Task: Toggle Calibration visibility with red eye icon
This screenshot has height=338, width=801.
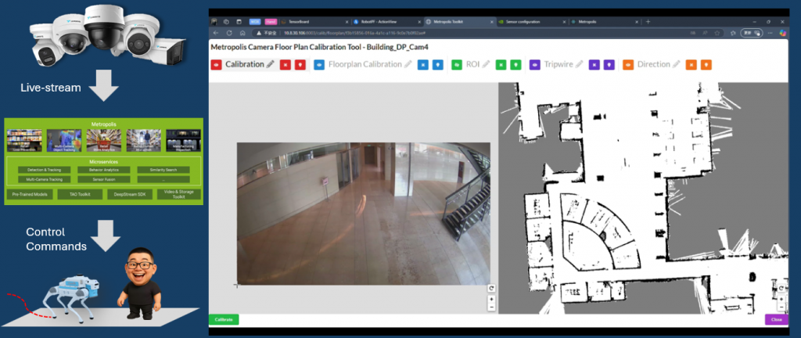Action: (x=216, y=65)
